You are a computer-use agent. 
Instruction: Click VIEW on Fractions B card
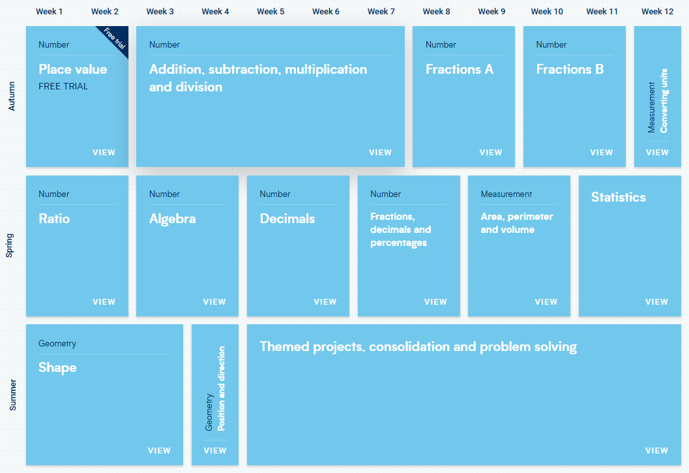tap(601, 153)
